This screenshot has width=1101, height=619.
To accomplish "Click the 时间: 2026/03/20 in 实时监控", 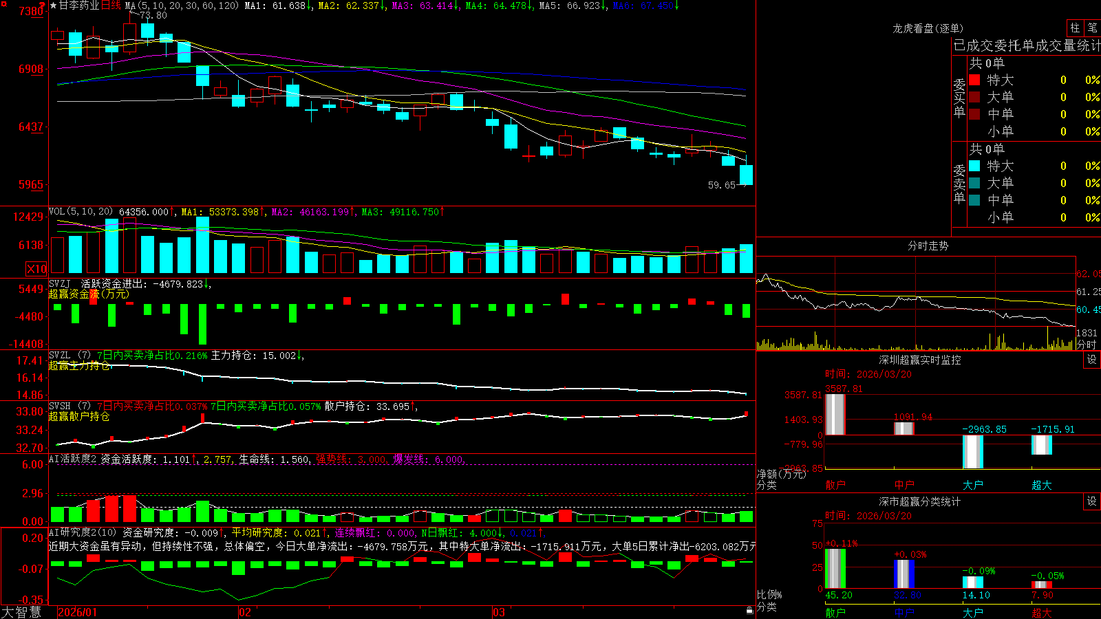I will (868, 374).
